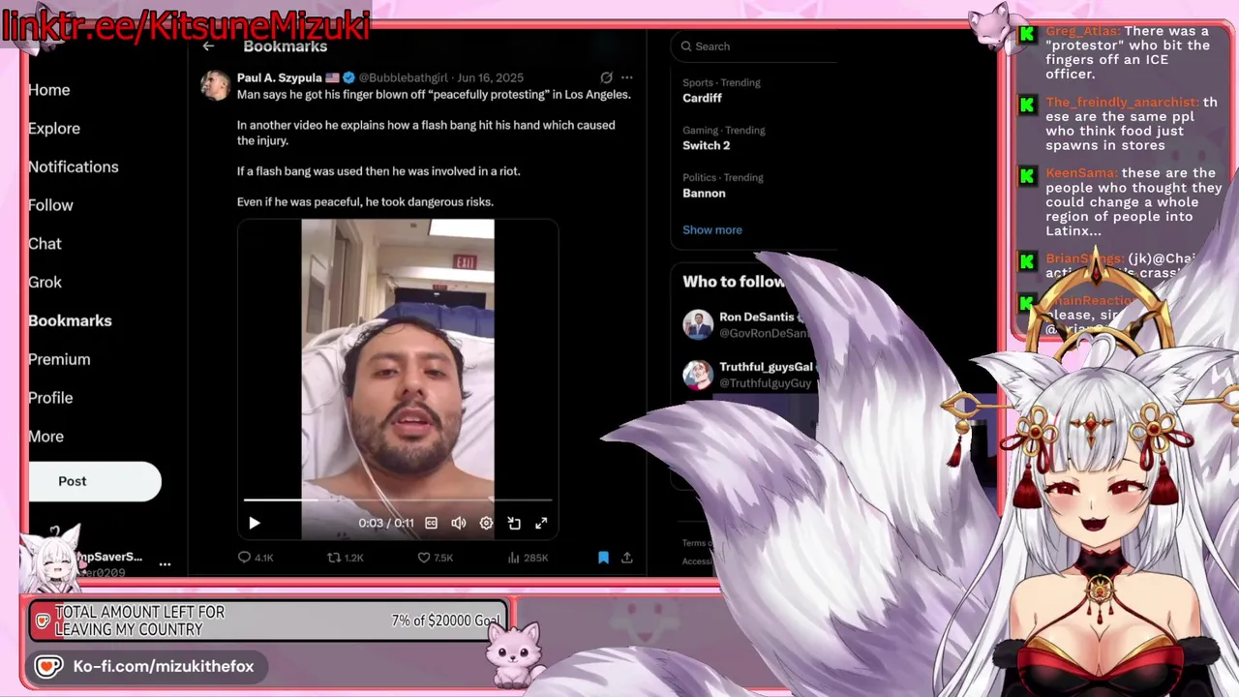Image resolution: width=1239 pixels, height=697 pixels.
Task: Open the @Bubblebathgirl handle
Action: tap(405, 77)
